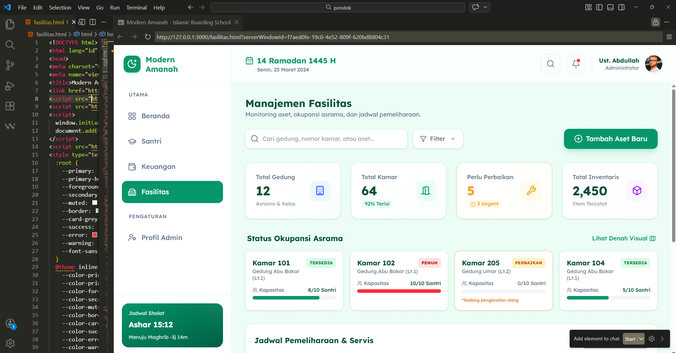Reload the browser preview page

148,37
